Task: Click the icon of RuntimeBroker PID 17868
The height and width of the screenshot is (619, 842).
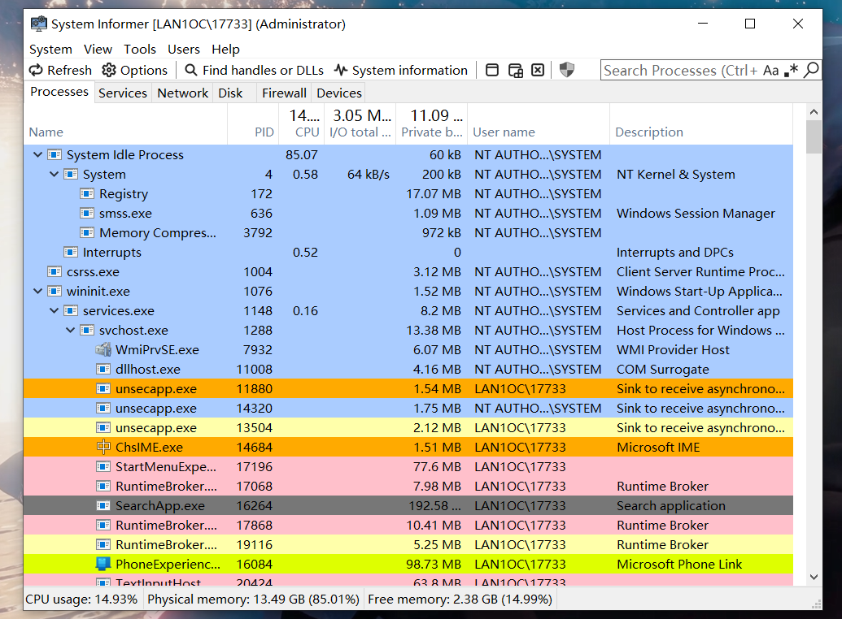Action: (103, 526)
